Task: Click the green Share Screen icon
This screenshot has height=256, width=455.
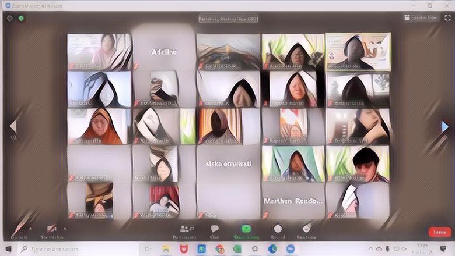Action: pyautogui.click(x=246, y=231)
